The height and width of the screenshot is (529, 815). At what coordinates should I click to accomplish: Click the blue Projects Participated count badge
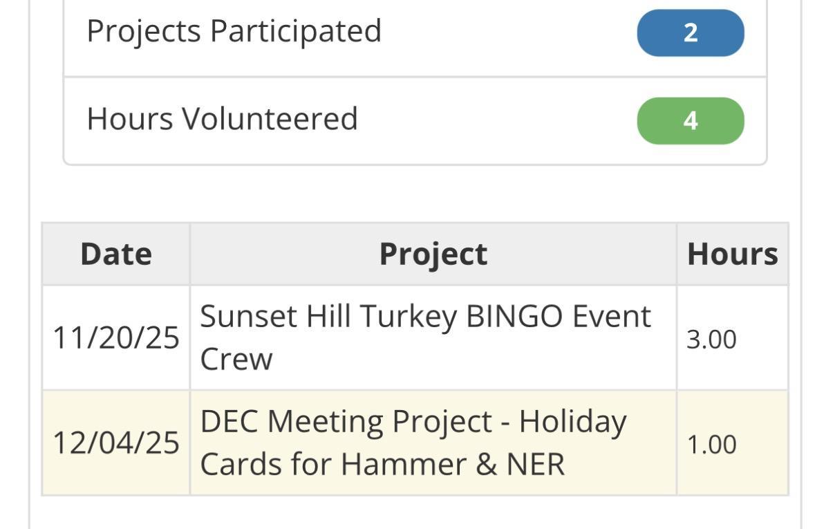pyautogui.click(x=690, y=33)
